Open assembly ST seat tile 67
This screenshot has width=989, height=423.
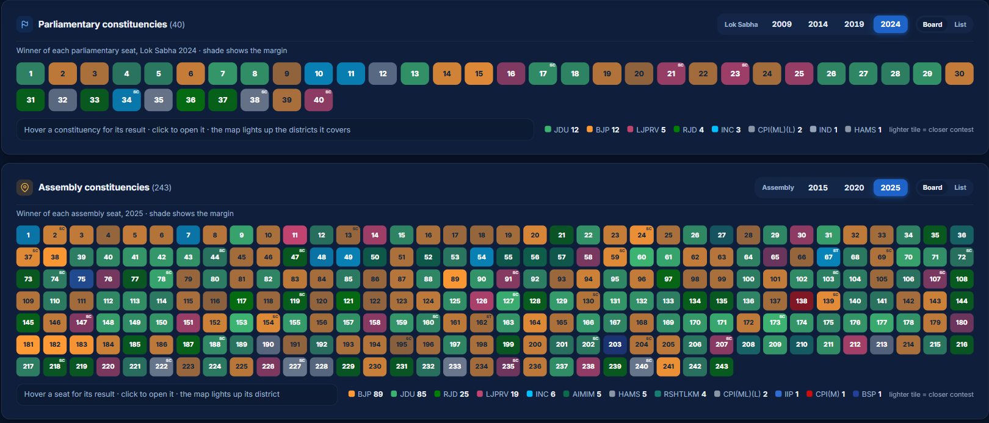click(828, 257)
